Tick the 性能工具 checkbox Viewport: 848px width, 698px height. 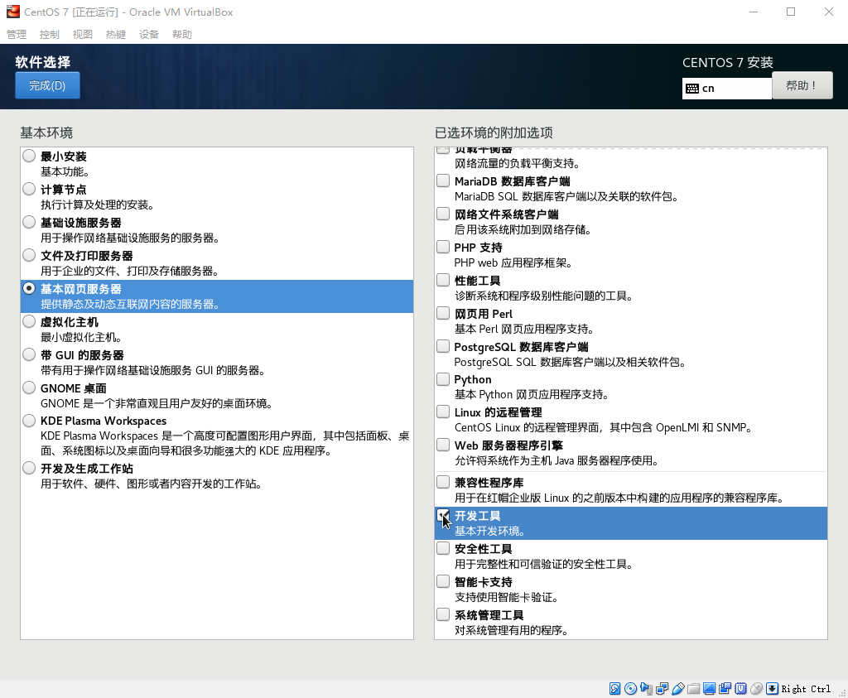pos(443,280)
